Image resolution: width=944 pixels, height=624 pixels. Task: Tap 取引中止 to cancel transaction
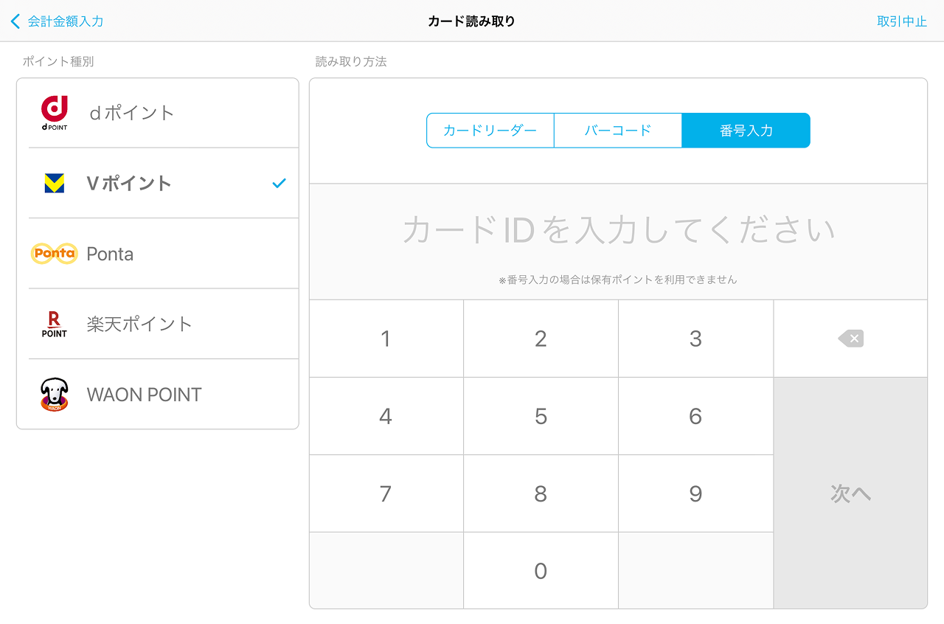(902, 21)
